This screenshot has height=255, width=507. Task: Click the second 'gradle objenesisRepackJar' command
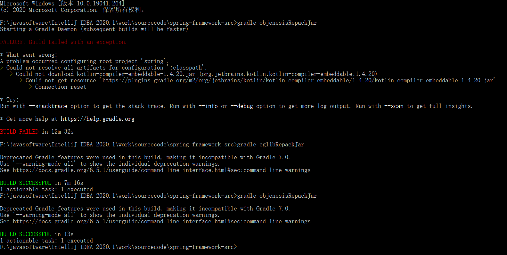(277, 196)
